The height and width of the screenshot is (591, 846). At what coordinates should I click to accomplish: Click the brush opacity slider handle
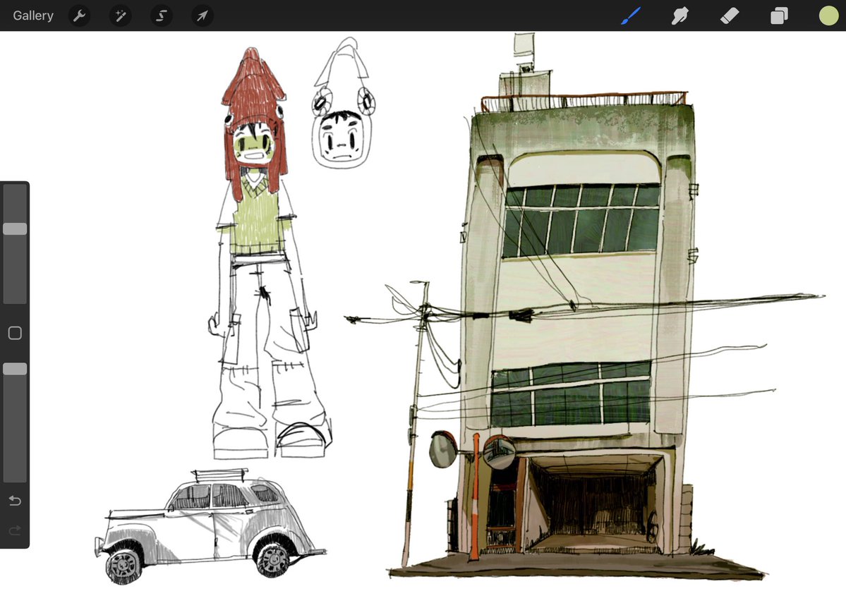click(15, 369)
